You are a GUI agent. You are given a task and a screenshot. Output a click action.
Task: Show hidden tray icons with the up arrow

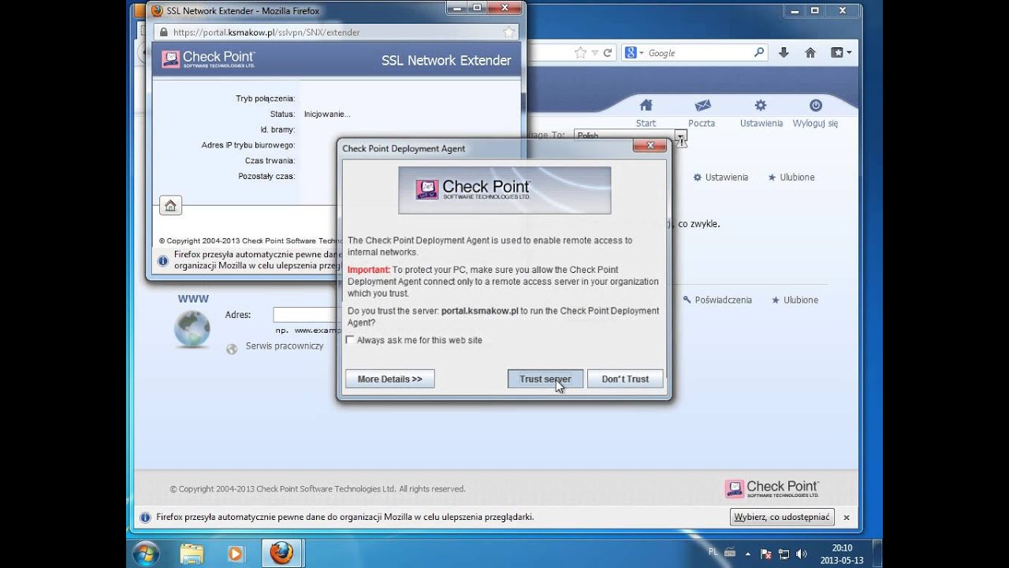click(x=748, y=554)
